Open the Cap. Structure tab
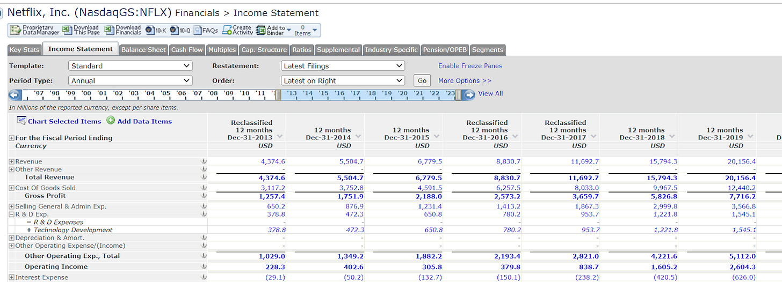782x282 pixels. (264, 50)
